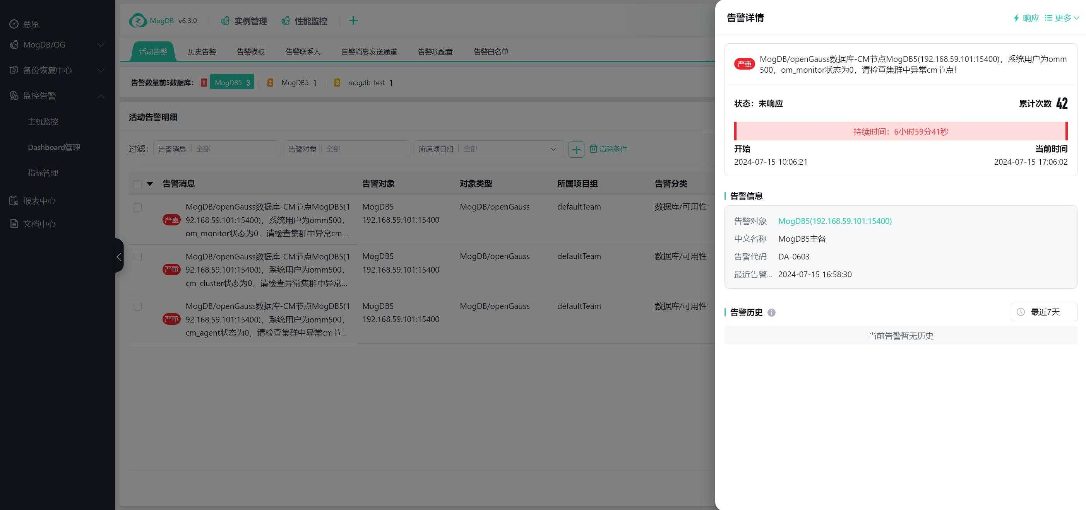Open the 告警白名单 tab
The image size is (1086, 510).
[x=491, y=51]
